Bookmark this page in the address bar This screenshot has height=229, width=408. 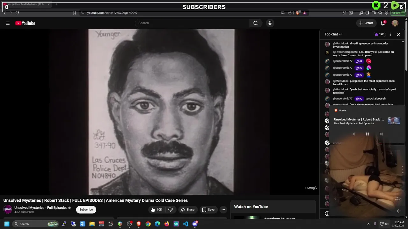point(74,13)
